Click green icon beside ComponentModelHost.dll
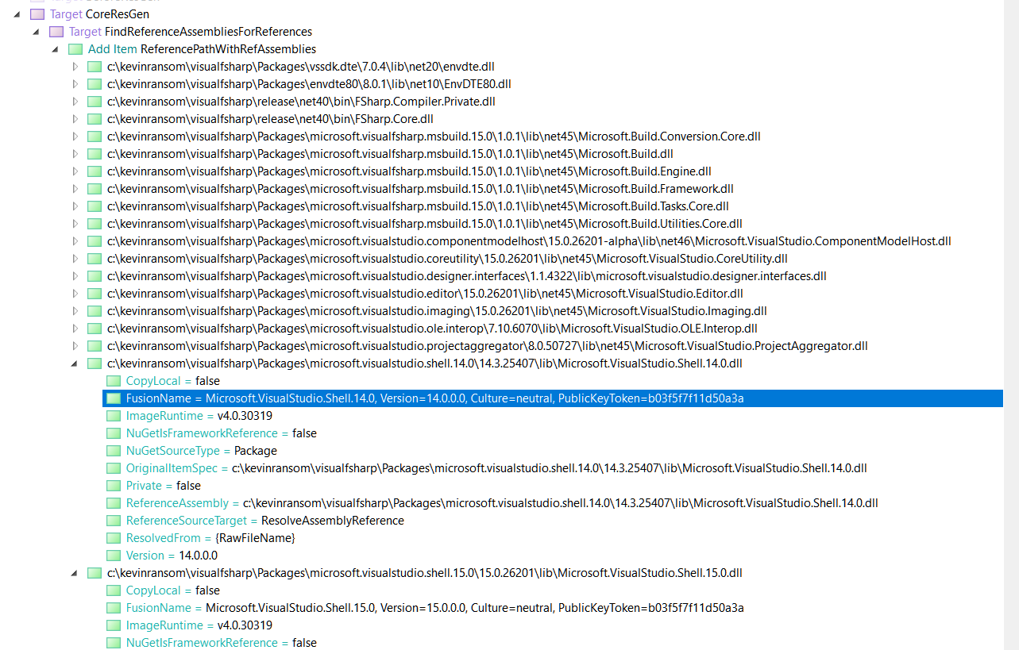Viewport: 1019px width, 650px height. 94,241
